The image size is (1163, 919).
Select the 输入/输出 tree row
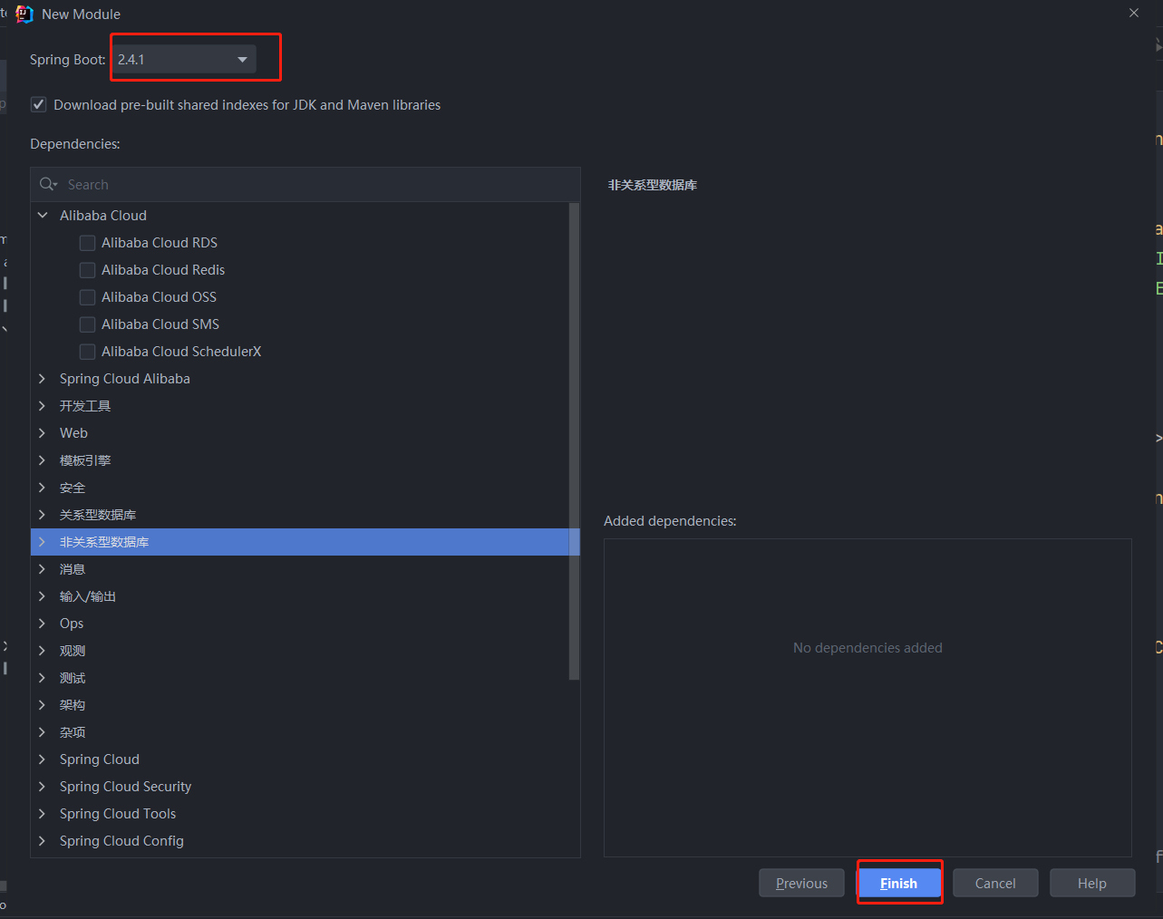tap(300, 596)
